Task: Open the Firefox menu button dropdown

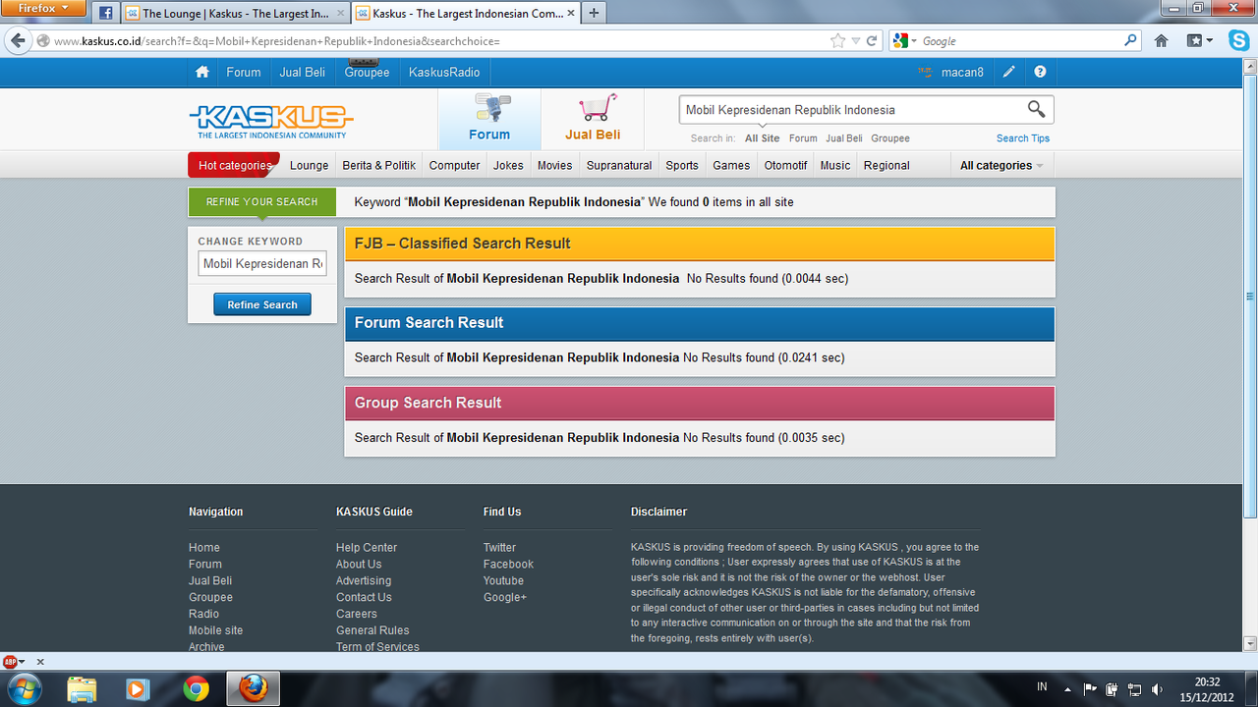Action: [x=43, y=8]
